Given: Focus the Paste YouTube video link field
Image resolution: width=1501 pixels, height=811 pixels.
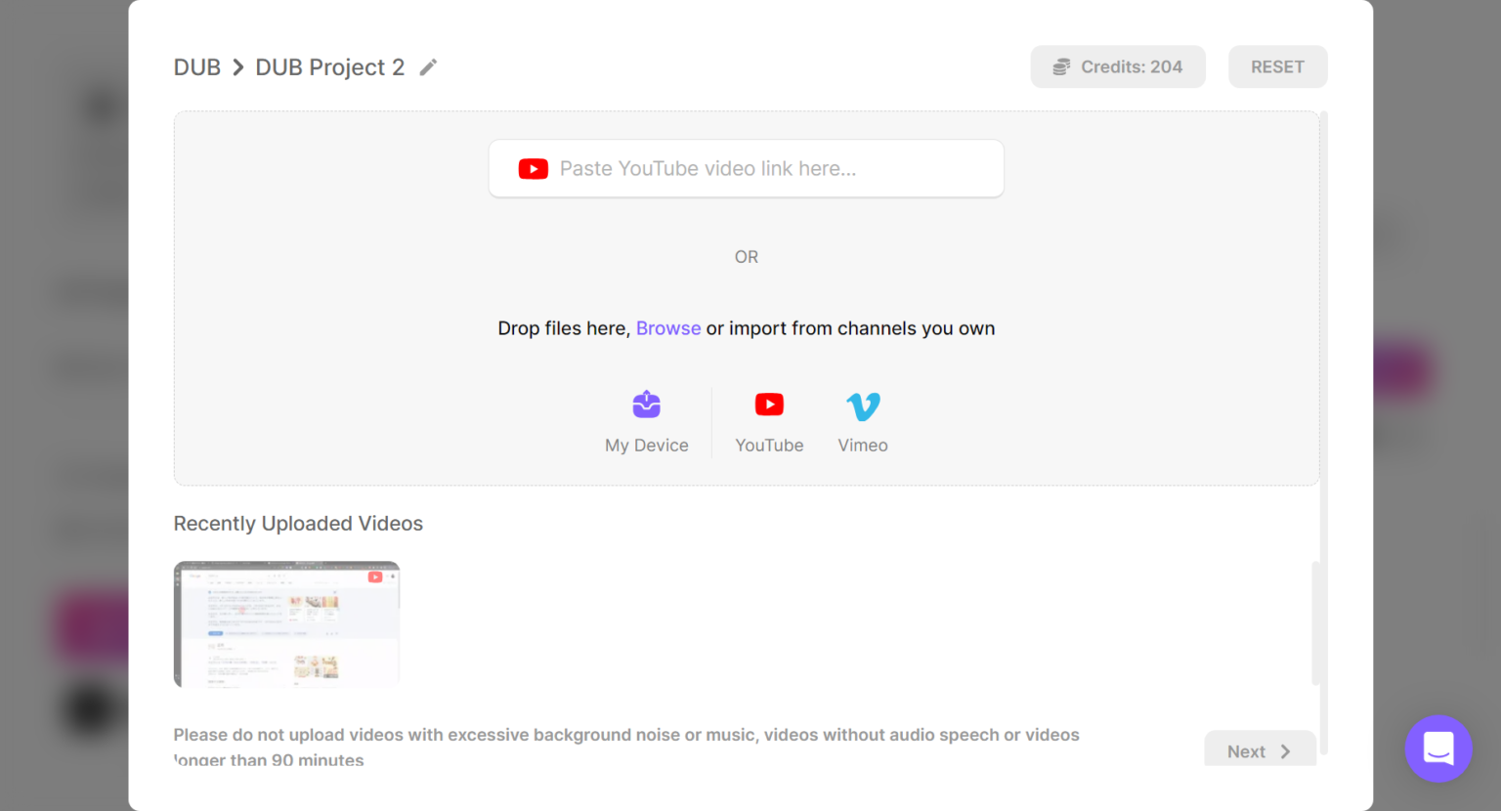Looking at the screenshot, I should (x=762, y=169).
